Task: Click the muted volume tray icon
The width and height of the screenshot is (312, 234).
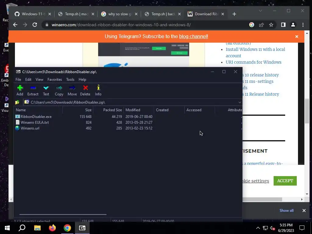Action: click(272, 228)
